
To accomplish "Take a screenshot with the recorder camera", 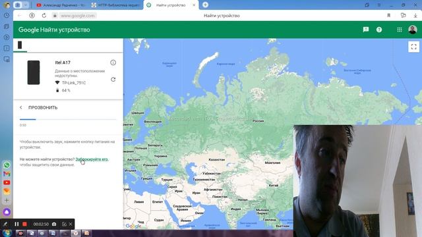I will pyautogui.click(x=54, y=224).
